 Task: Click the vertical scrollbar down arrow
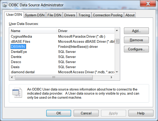(x=117, y=72)
